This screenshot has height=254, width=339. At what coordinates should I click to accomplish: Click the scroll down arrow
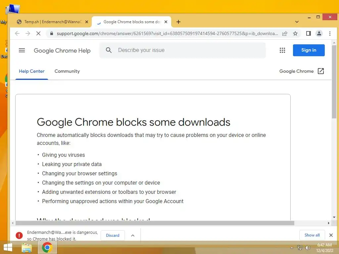pyautogui.click(x=334, y=217)
